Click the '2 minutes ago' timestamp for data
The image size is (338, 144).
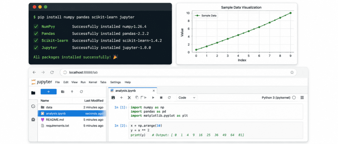point(93,107)
